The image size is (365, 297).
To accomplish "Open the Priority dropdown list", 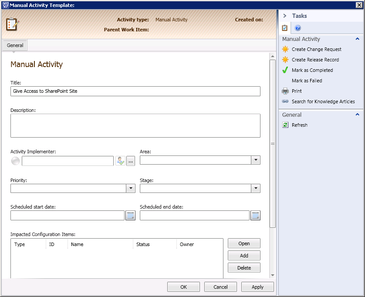I will tap(130, 188).
